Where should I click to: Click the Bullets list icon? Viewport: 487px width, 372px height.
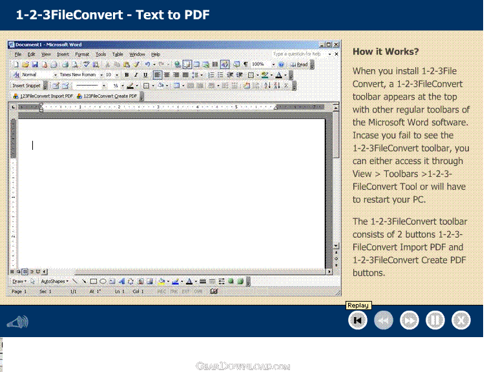point(220,75)
